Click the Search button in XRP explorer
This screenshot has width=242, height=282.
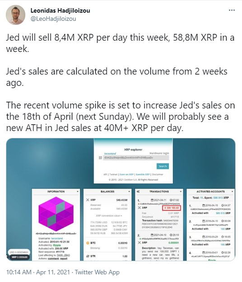pos(163,166)
